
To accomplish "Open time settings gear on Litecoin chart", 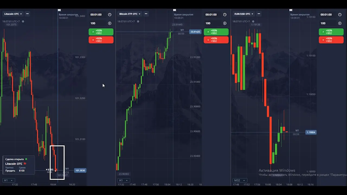I will point(23,21).
